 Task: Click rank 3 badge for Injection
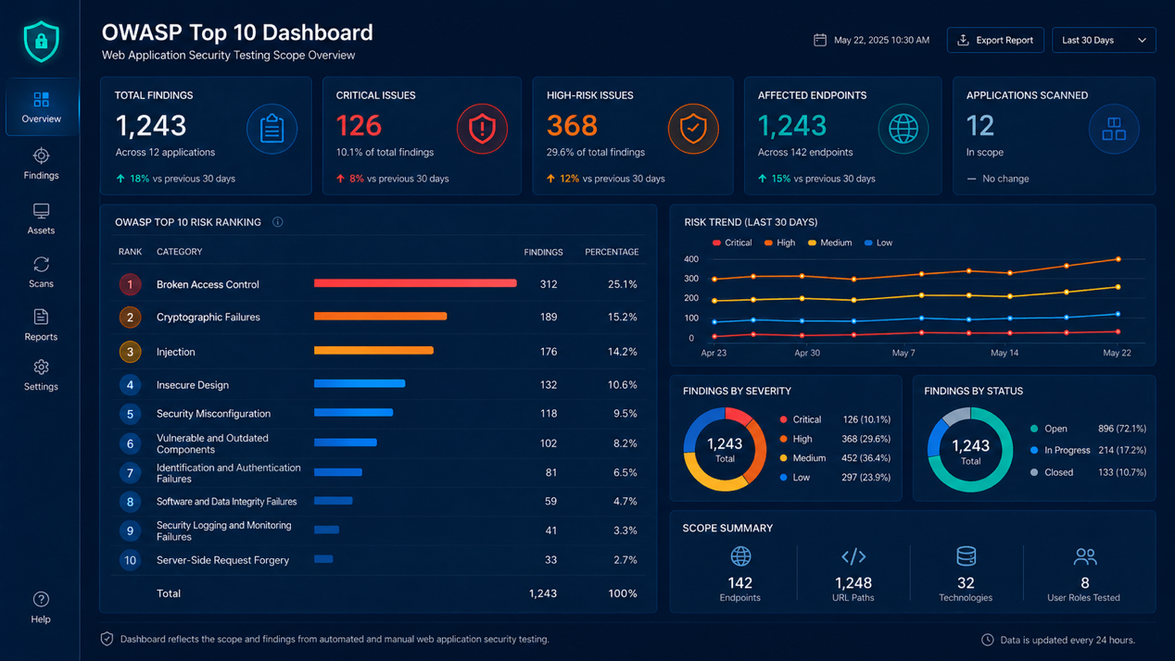point(130,352)
